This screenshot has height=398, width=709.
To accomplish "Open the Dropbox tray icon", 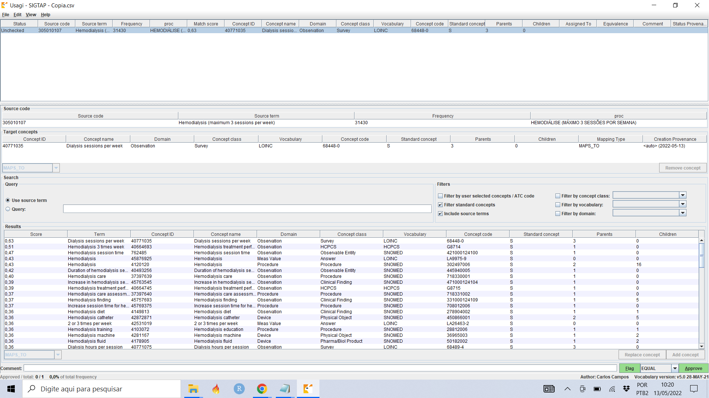I will [x=626, y=389].
